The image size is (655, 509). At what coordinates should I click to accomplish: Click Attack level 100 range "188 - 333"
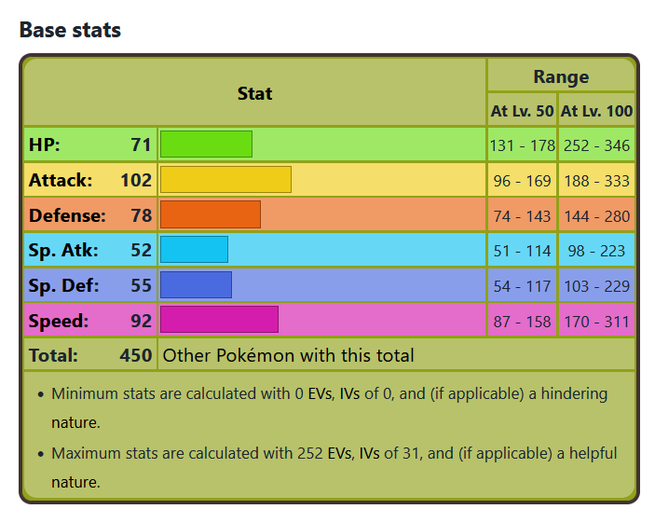pos(596,182)
